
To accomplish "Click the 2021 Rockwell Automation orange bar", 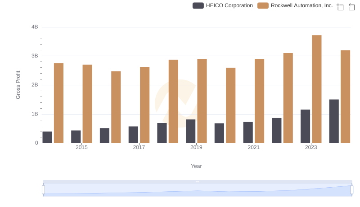I will [x=259, y=101].
